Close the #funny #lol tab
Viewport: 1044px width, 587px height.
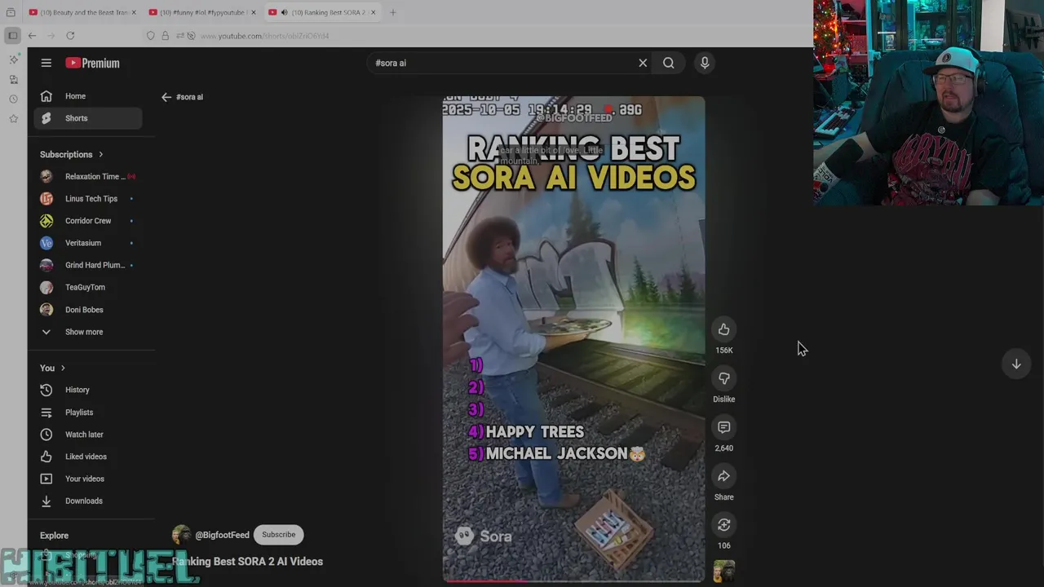click(x=253, y=12)
